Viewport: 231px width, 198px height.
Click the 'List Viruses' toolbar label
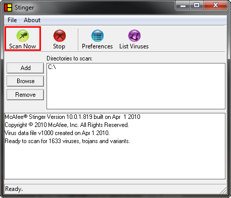[134, 46]
